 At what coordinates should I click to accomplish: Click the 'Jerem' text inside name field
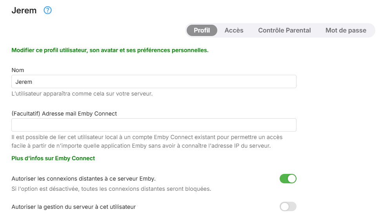tap(24, 82)
